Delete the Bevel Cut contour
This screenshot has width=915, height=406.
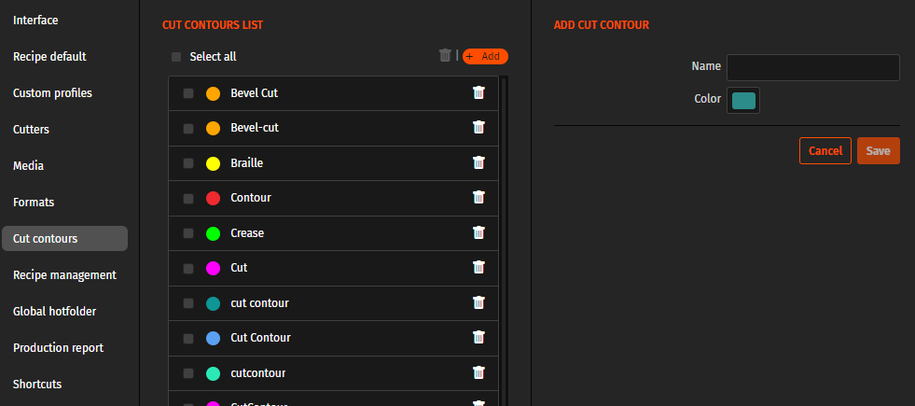[x=478, y=93]
